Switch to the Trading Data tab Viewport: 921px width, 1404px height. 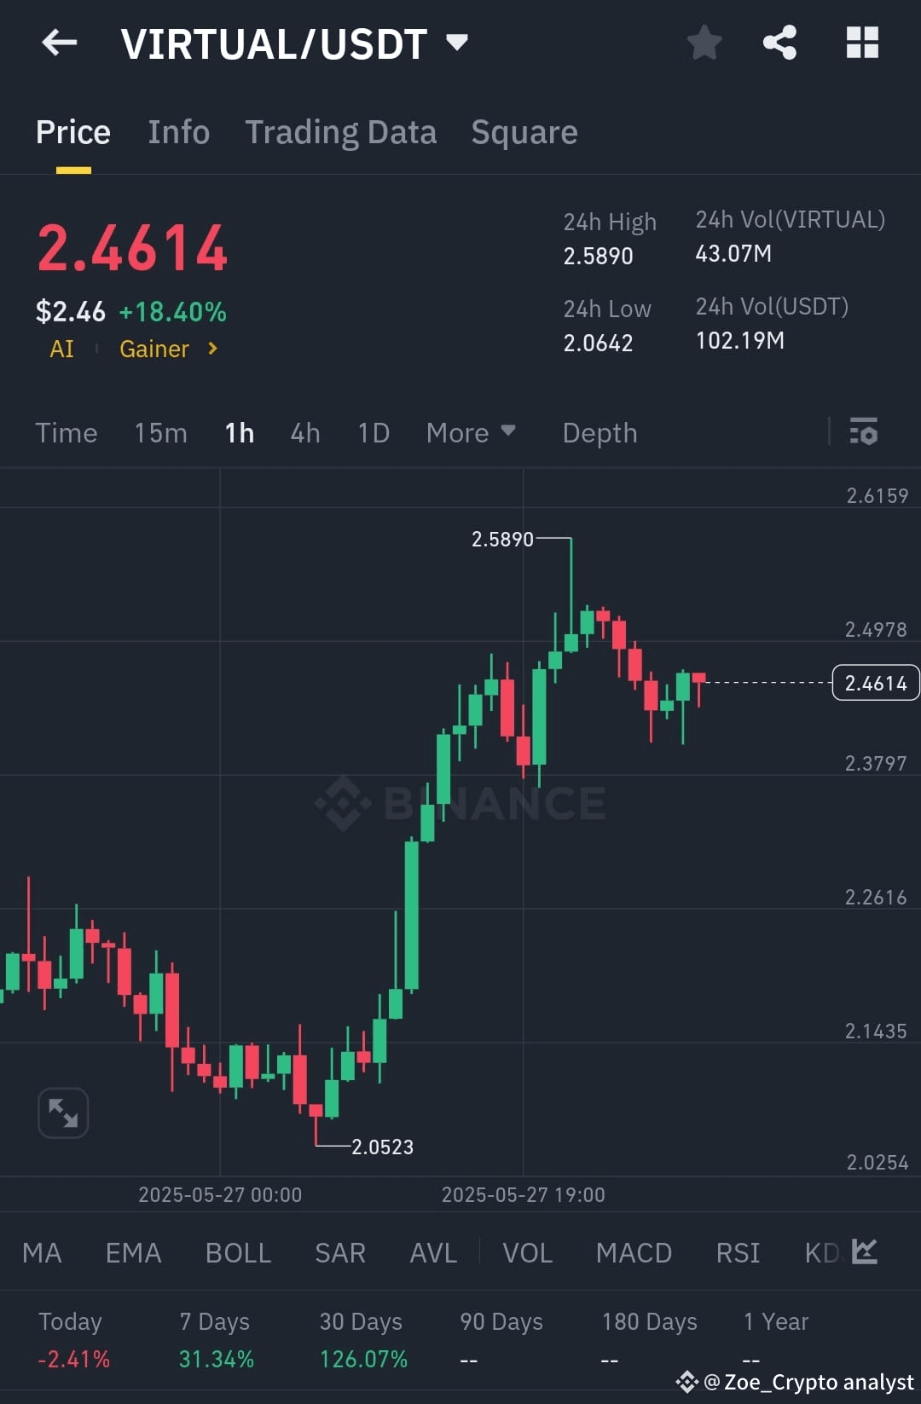tap(340, 132)
